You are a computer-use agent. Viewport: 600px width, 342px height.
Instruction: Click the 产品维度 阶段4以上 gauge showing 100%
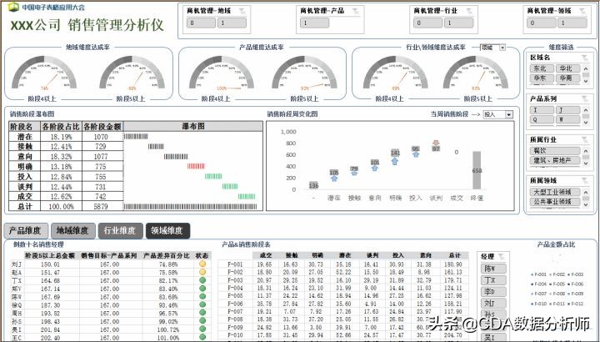tap(222, 73)
